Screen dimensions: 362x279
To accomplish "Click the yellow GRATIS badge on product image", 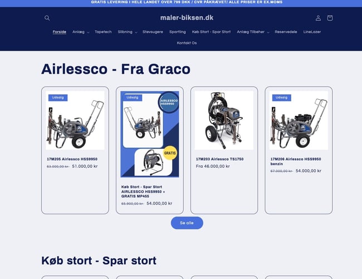I will [170, 153].
